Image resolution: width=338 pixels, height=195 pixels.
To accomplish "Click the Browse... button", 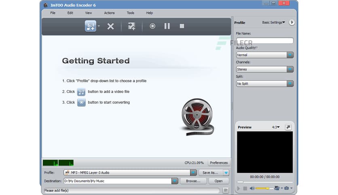I will (193, 181).
